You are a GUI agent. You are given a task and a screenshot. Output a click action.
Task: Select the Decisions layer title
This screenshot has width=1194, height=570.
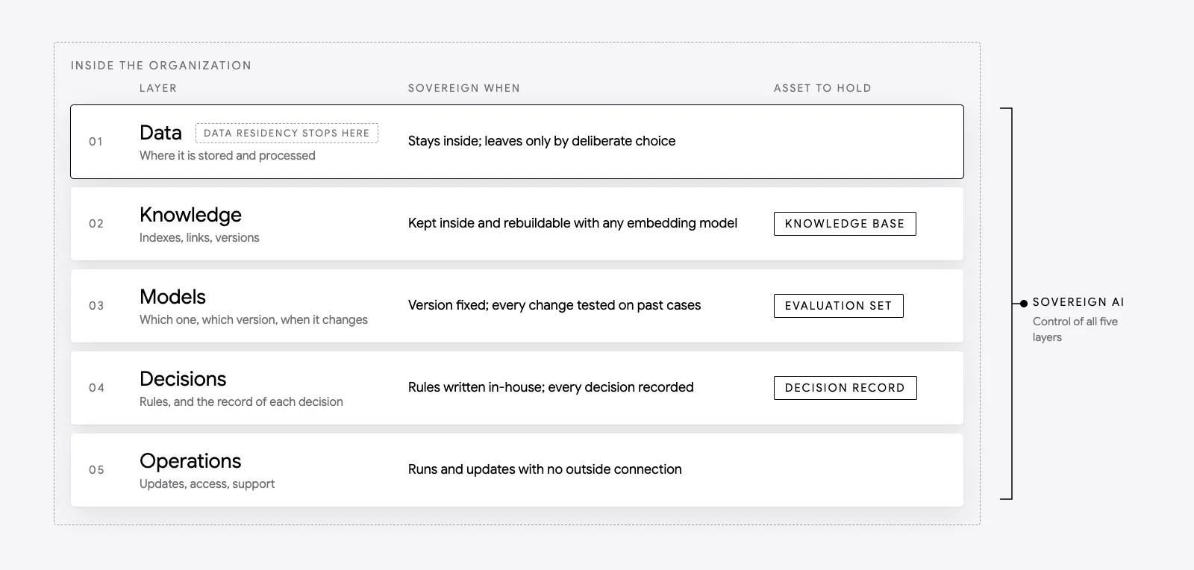click(x=183, y=379)
